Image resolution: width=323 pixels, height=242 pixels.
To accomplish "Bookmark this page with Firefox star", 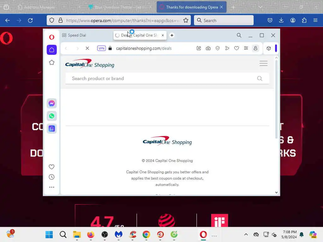I will (x=186, y=20).
